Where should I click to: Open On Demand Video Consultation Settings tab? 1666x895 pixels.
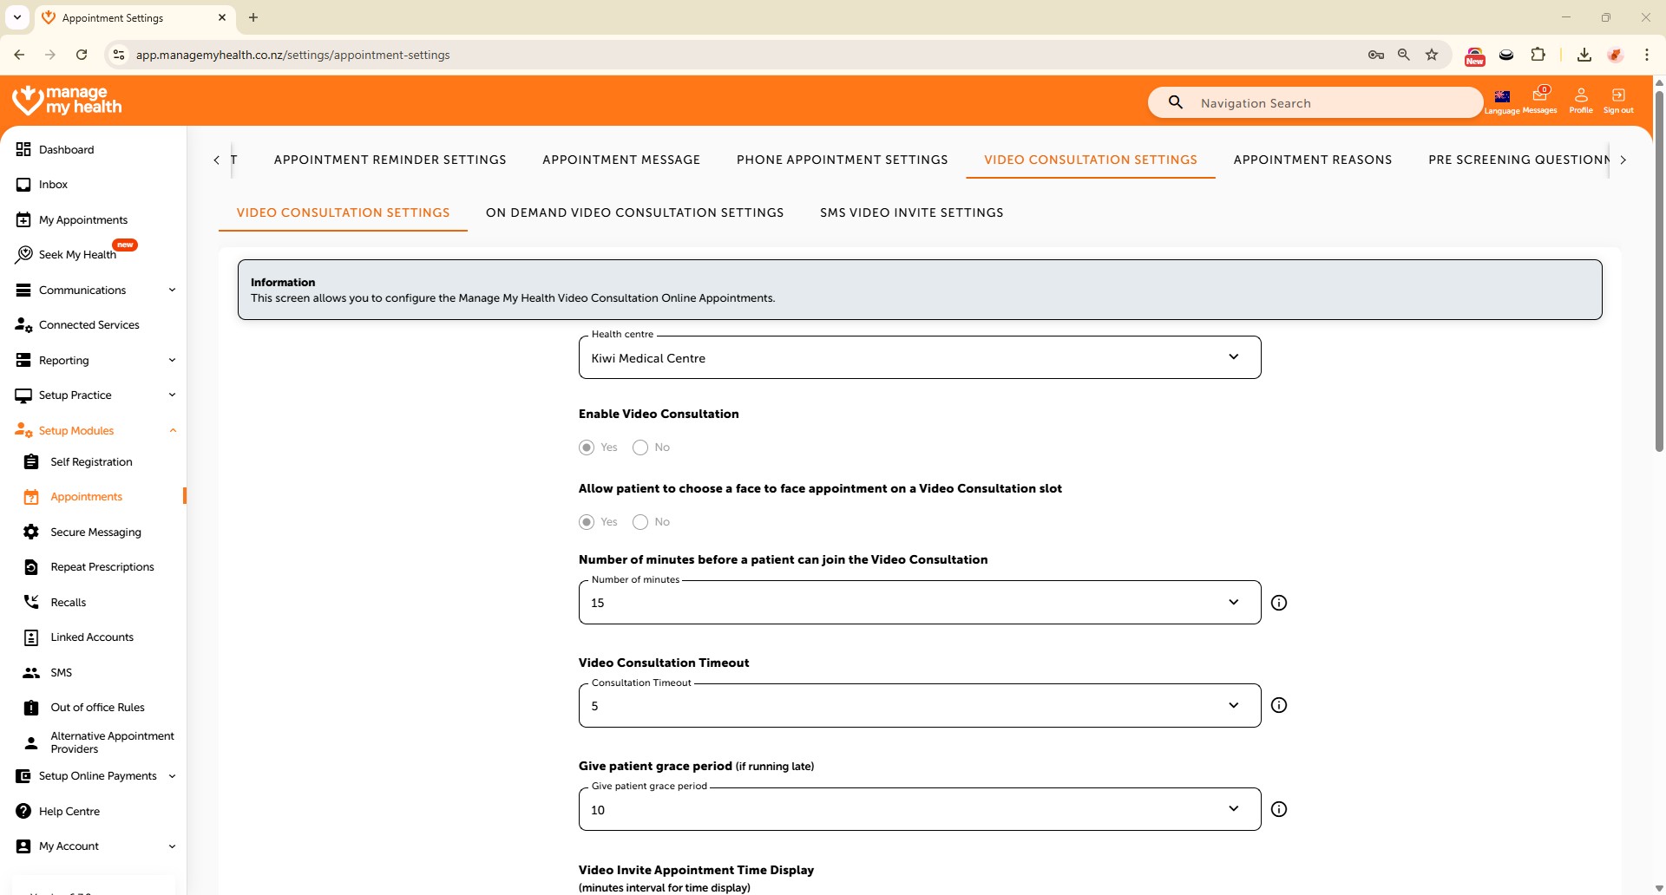[x=634, y=212]
